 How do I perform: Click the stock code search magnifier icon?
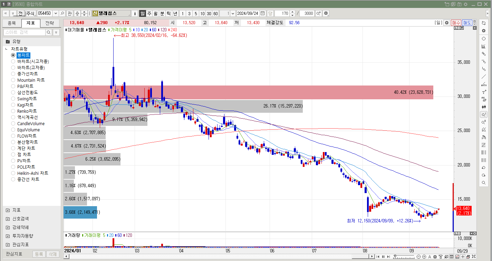pyautogui.click(x=62, y=13)
